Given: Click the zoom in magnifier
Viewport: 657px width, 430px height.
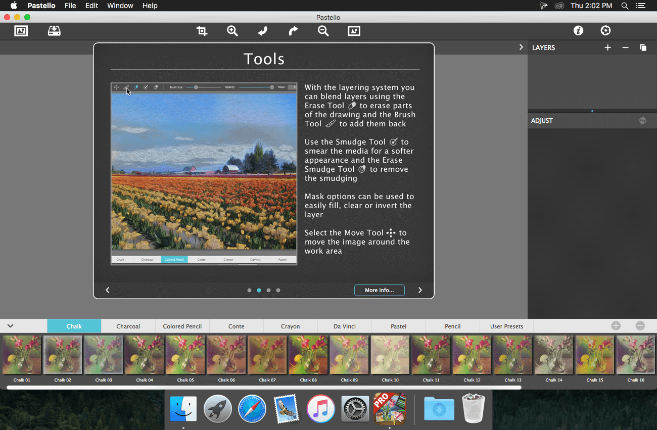Looking at the screenshot, I should tap(232, 31).
